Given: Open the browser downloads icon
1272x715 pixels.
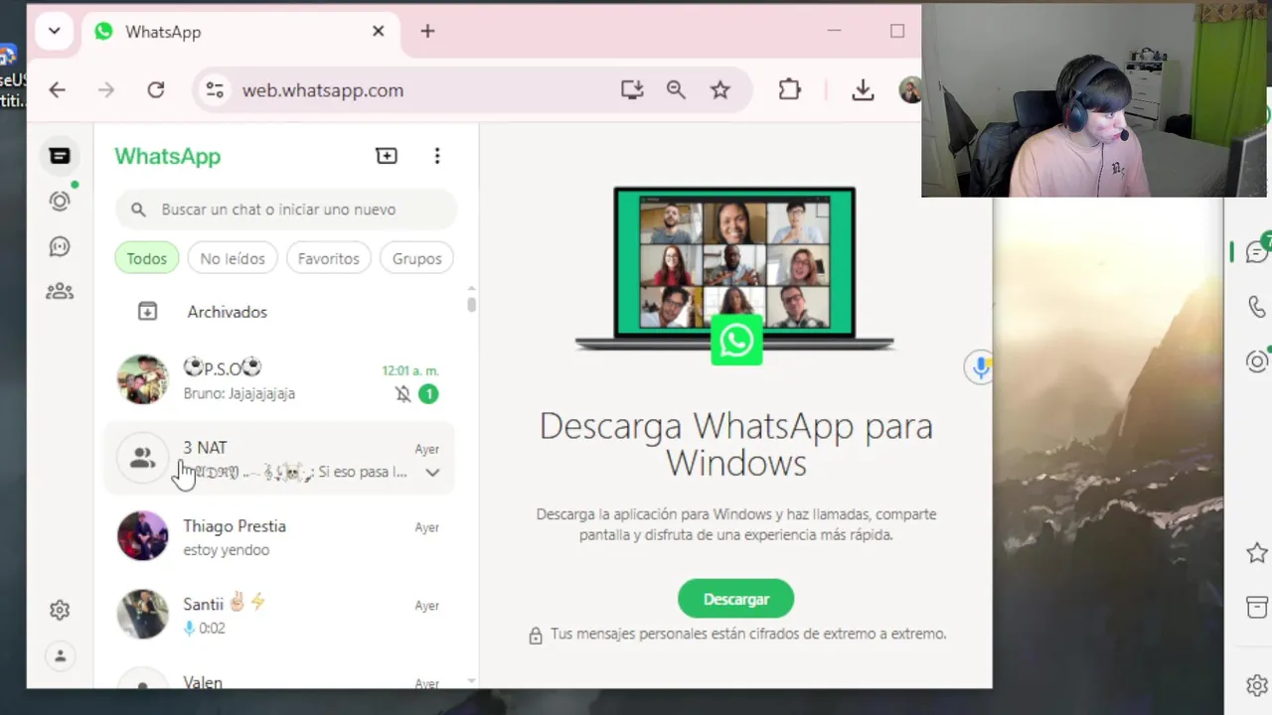Looking at the screenshot, I should pos(863,90).
